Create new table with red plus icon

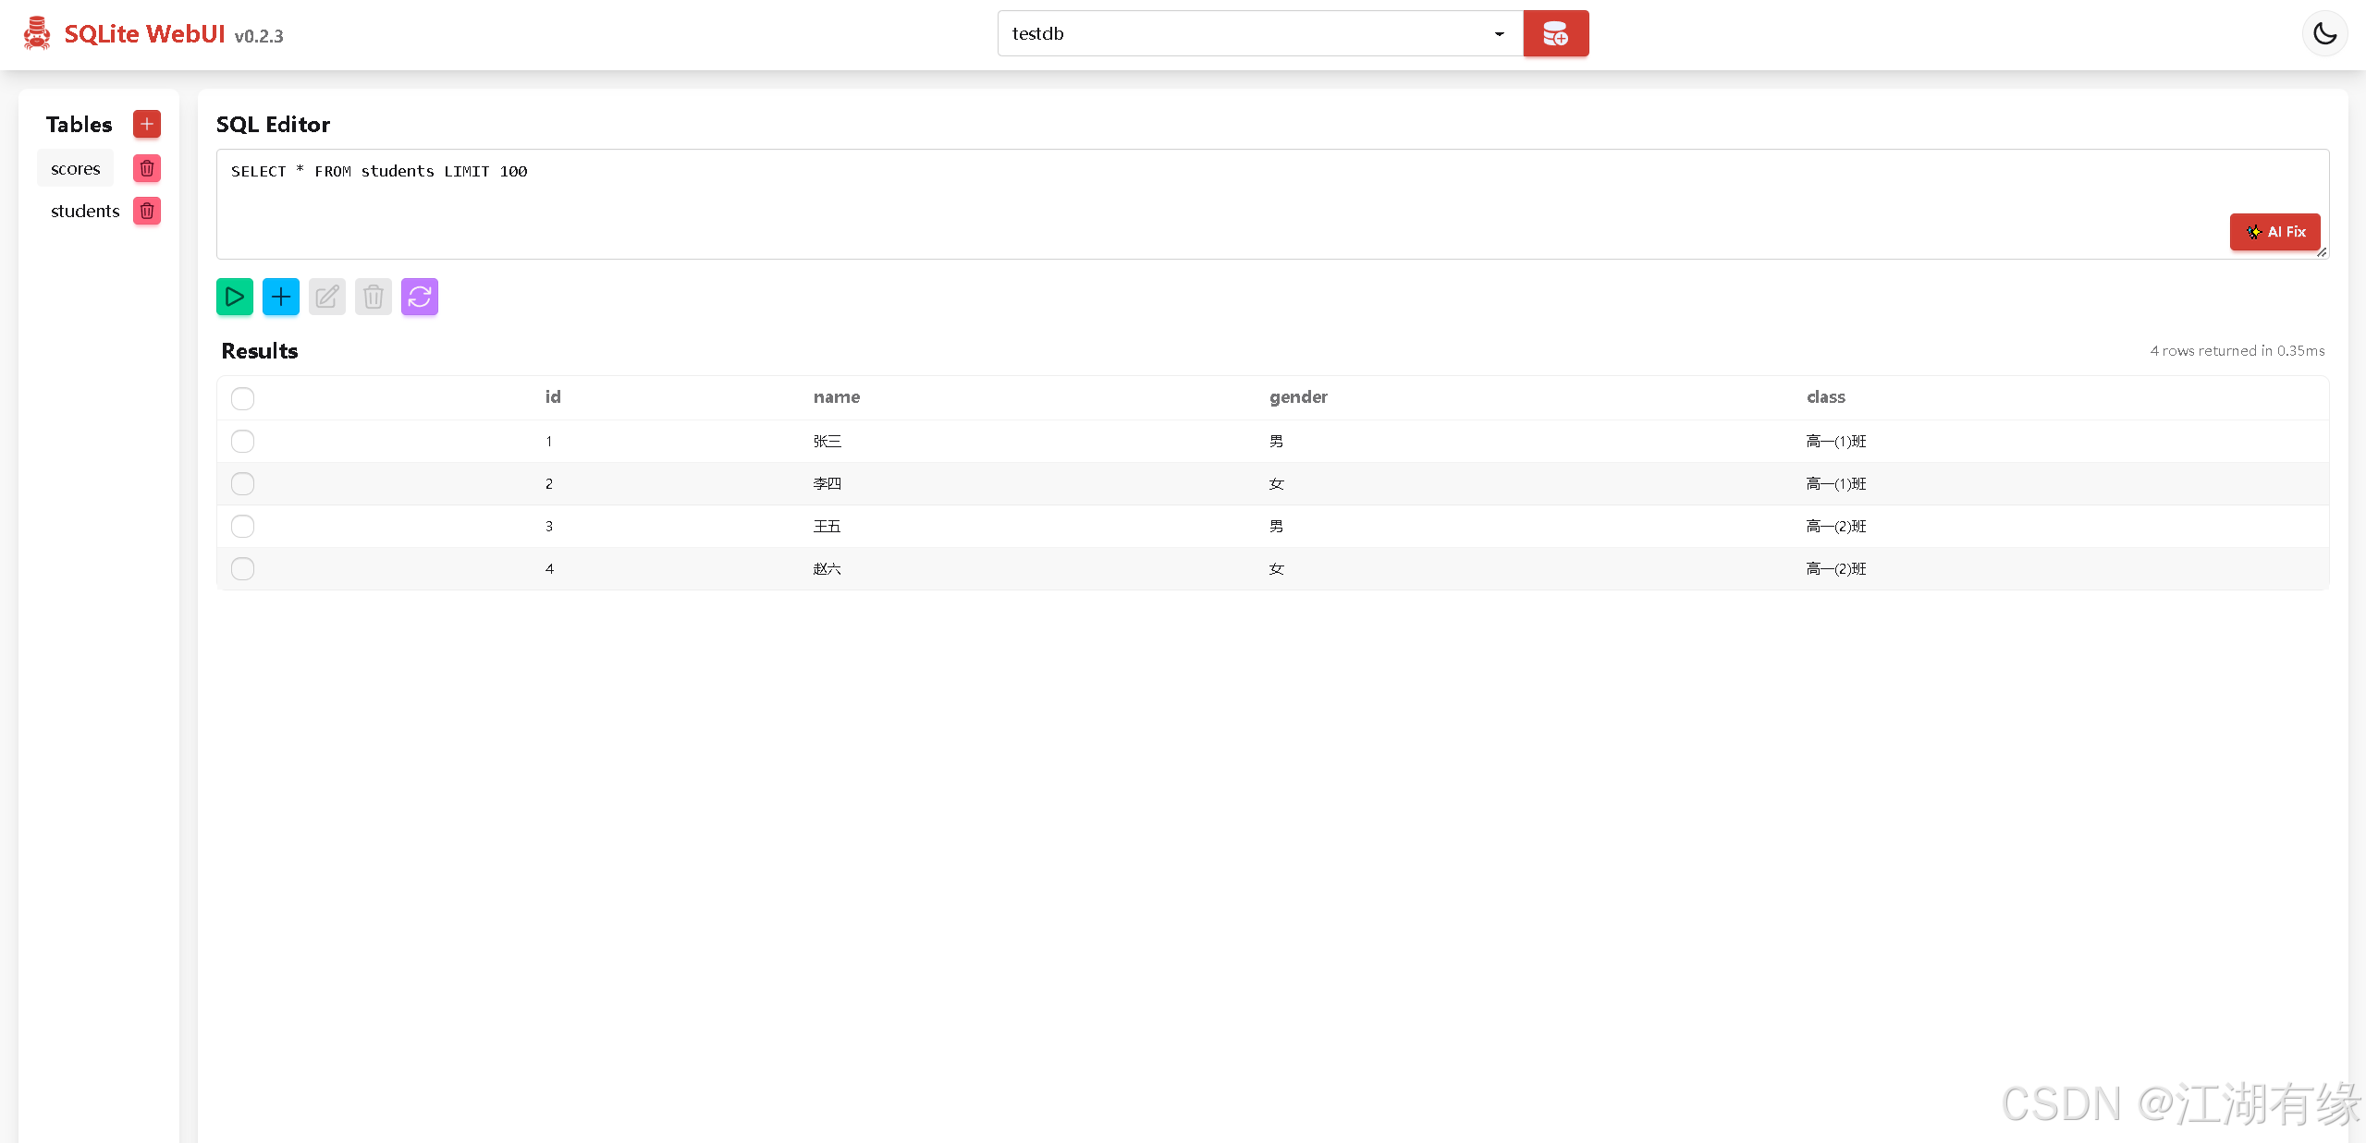point(147,124)
